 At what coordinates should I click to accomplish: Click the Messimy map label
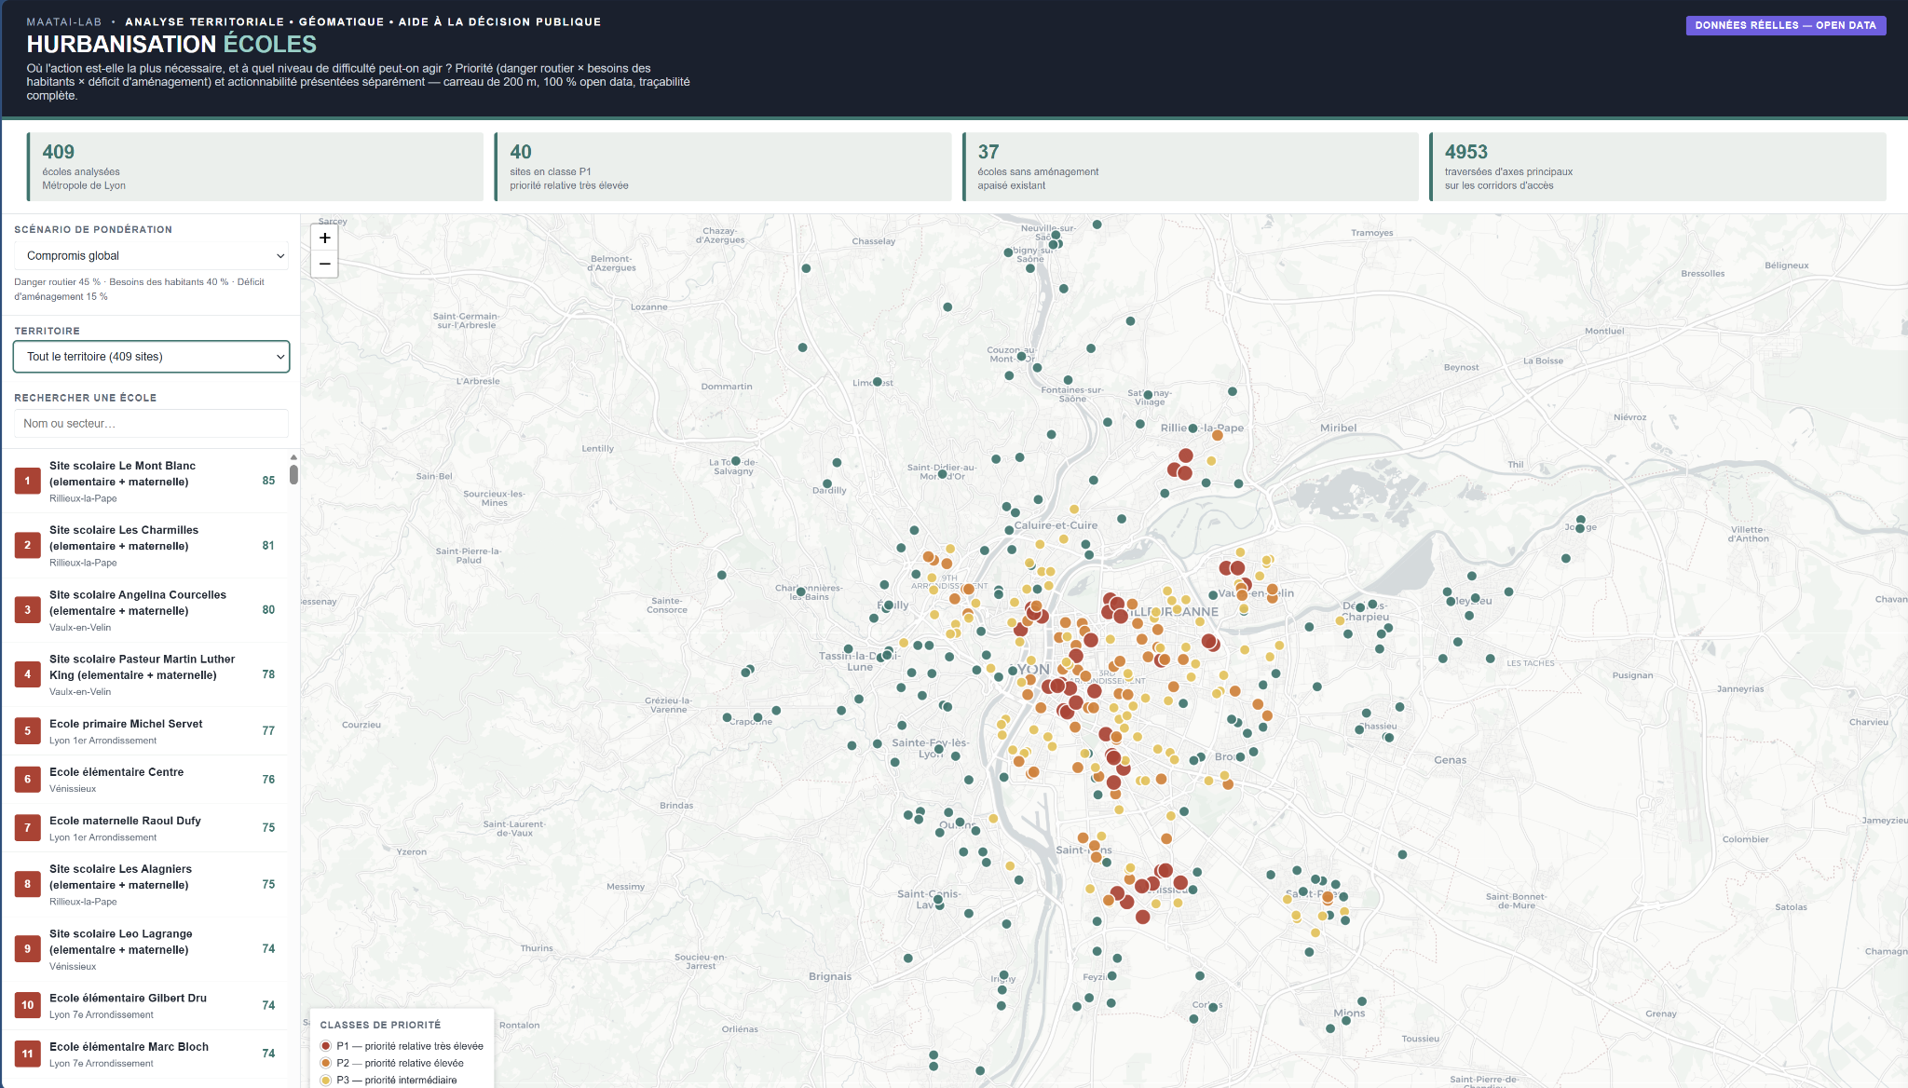pos(625,887)
